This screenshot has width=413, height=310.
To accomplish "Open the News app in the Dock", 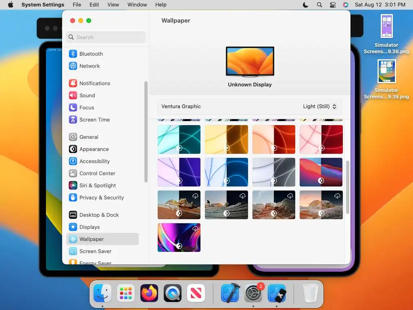I will (196, 293).
